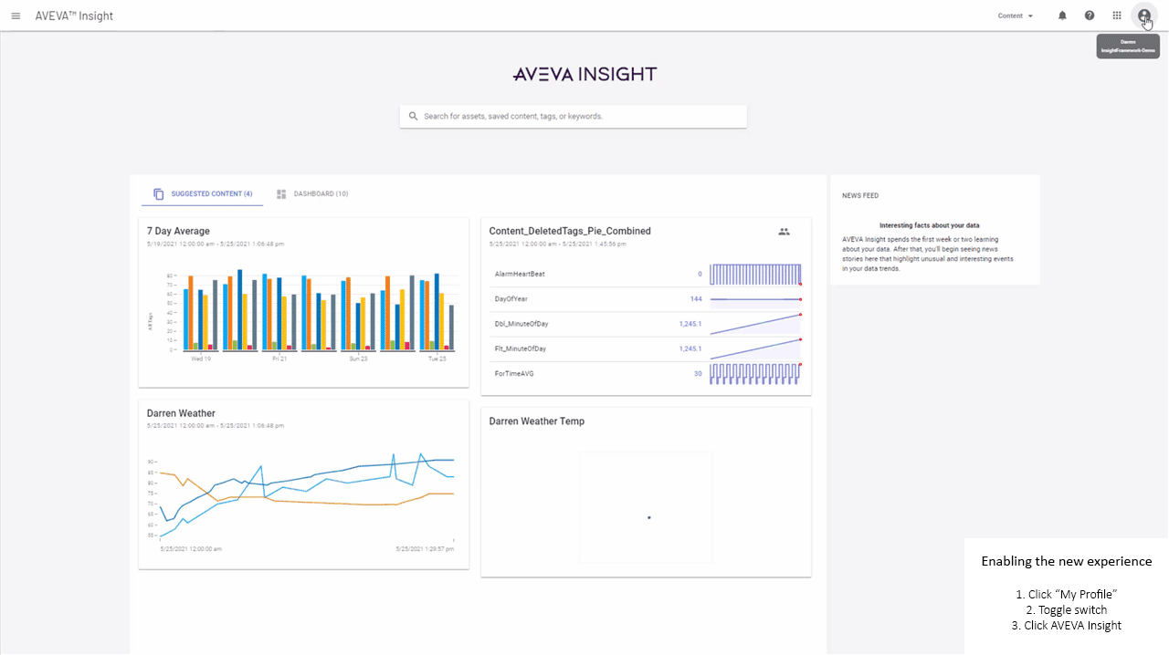
Task: Click the notifications bell icon
Action: pos(1062,16)
